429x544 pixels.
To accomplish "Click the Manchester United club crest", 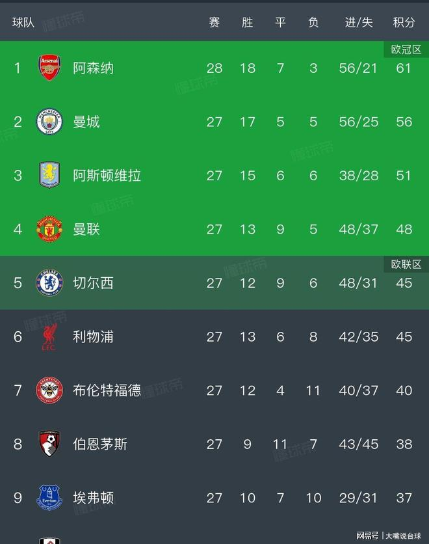I will click(49, 229).
